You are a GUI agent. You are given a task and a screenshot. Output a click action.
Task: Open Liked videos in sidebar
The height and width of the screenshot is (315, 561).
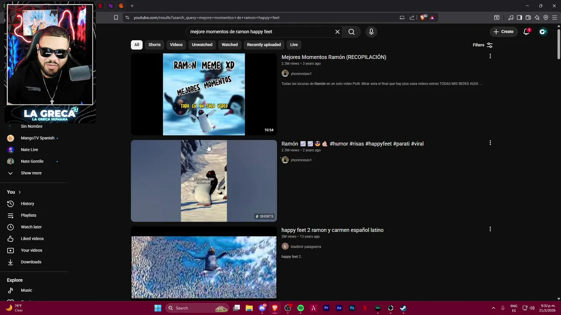point(32,239)
